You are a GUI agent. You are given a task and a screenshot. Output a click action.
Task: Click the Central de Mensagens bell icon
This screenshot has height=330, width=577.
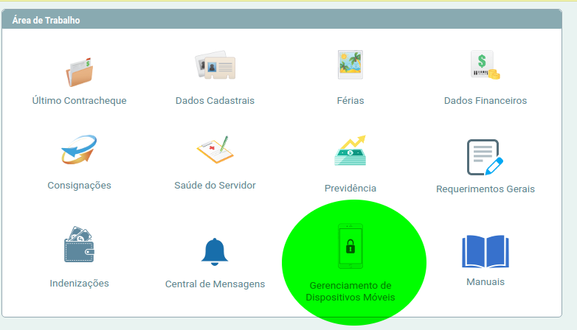215,252
